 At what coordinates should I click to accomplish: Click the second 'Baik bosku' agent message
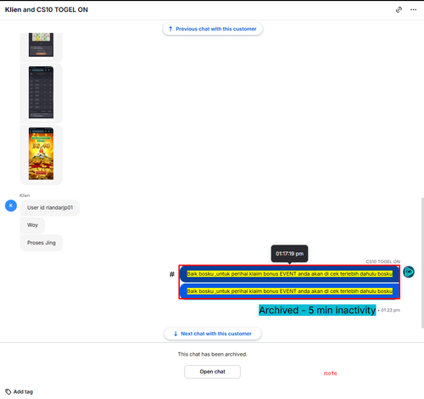(289, 291)
